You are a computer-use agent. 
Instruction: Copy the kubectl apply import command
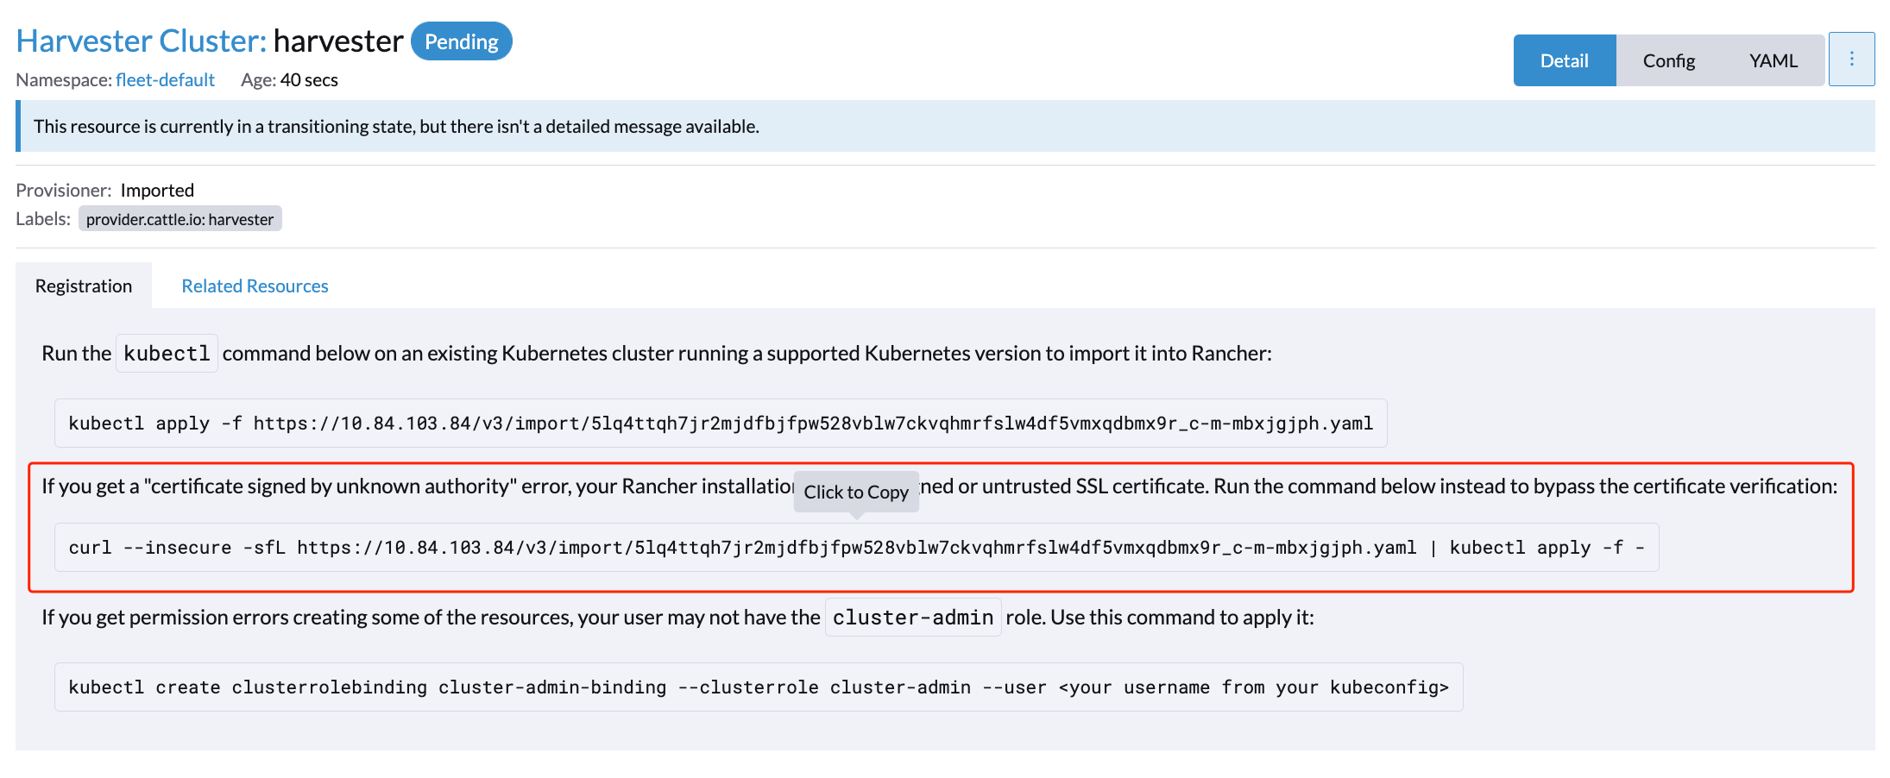[x=721, y=423]
